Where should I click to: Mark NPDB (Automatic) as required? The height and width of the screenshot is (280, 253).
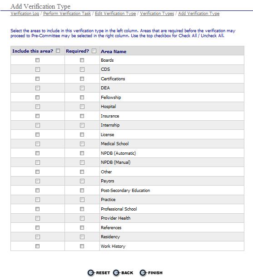coord(82,153)
